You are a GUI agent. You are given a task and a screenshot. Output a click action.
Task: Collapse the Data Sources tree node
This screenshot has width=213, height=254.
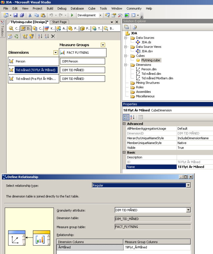(x=125, y=38)
